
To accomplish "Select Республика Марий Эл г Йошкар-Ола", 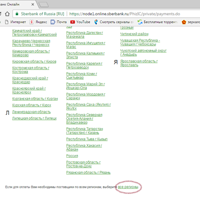I will coord(86,86).
